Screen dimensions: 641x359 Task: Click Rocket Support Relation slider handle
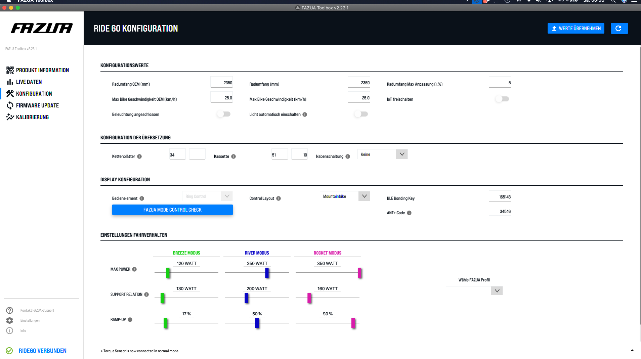click(x=309, y=298)
